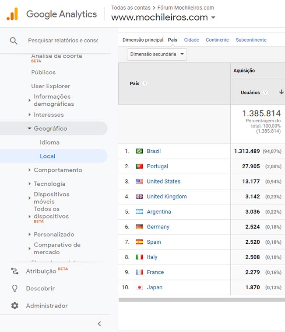Switch to Subcontinente dimension
This screenshot has height=332, width=285.
click(x=251, y=40)
